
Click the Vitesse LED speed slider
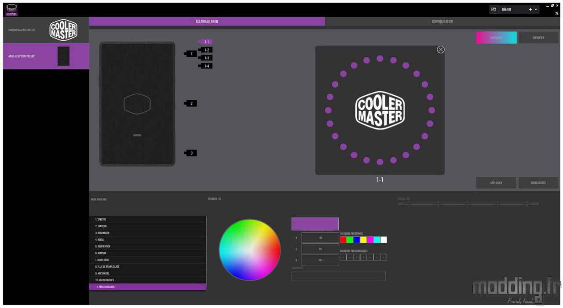pyautogui.click(x=467, y=204)
